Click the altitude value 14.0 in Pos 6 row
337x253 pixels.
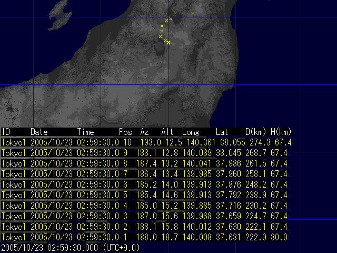point(168,184)
